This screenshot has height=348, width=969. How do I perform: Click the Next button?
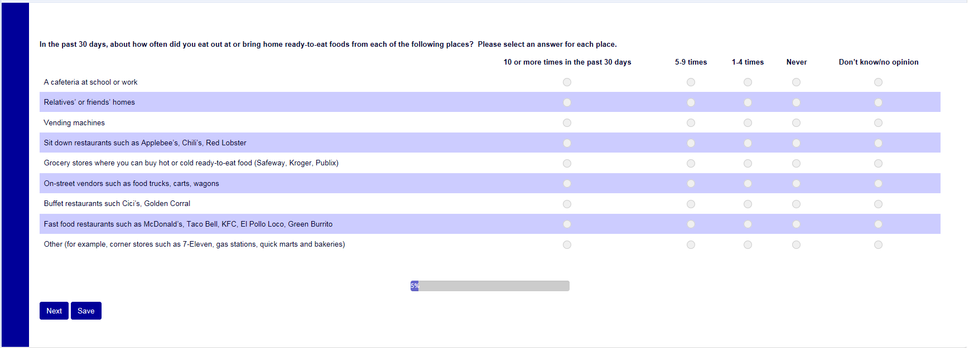pyautogui.click(x=54, y=311)
